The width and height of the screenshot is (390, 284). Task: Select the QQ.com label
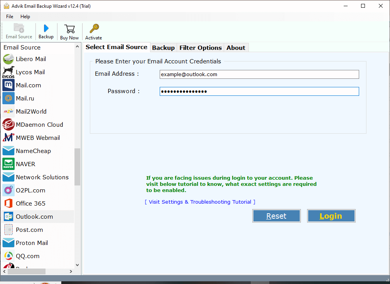(28, 256)
